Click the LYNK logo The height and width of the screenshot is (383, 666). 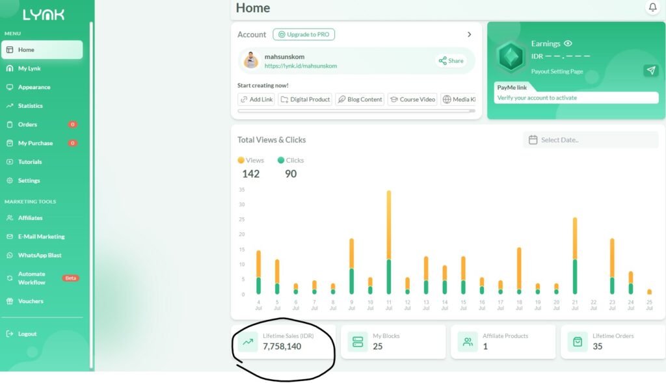(44, 15)
